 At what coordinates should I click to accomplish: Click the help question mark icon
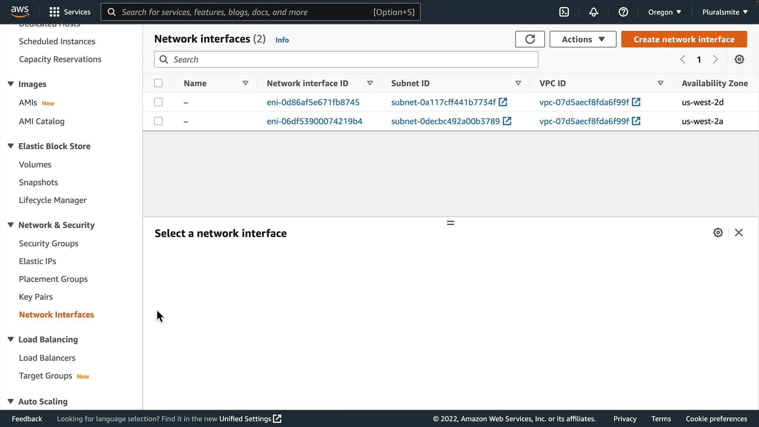click(x=623, y=12)
